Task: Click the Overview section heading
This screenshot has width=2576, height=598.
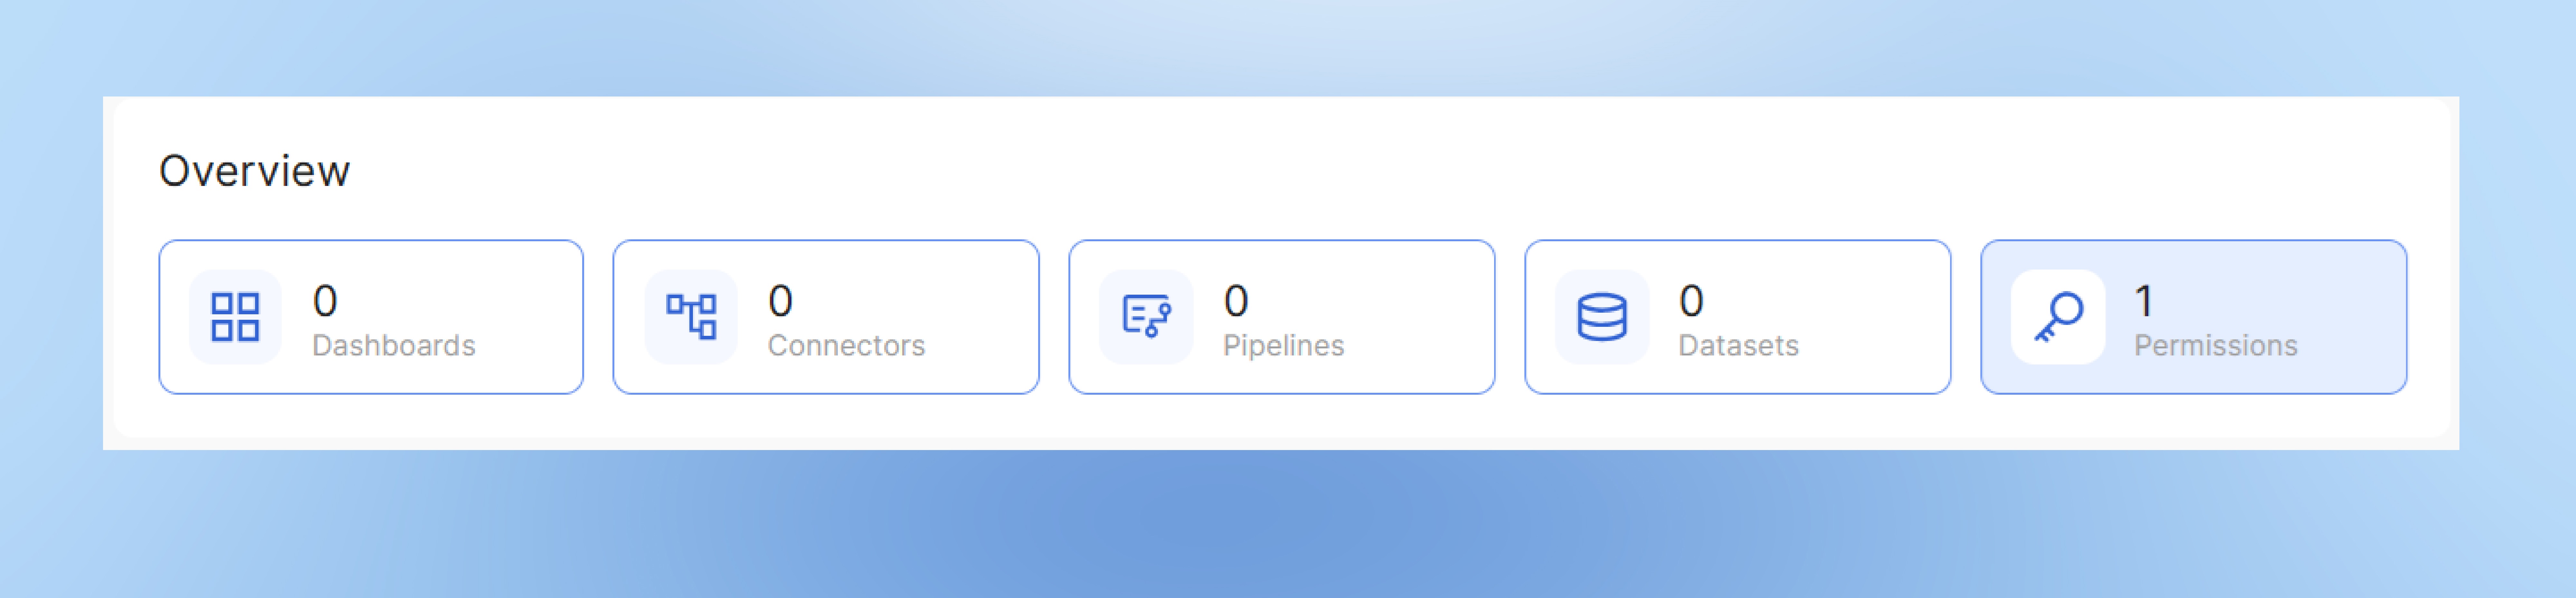Action: tap(255, 171)
